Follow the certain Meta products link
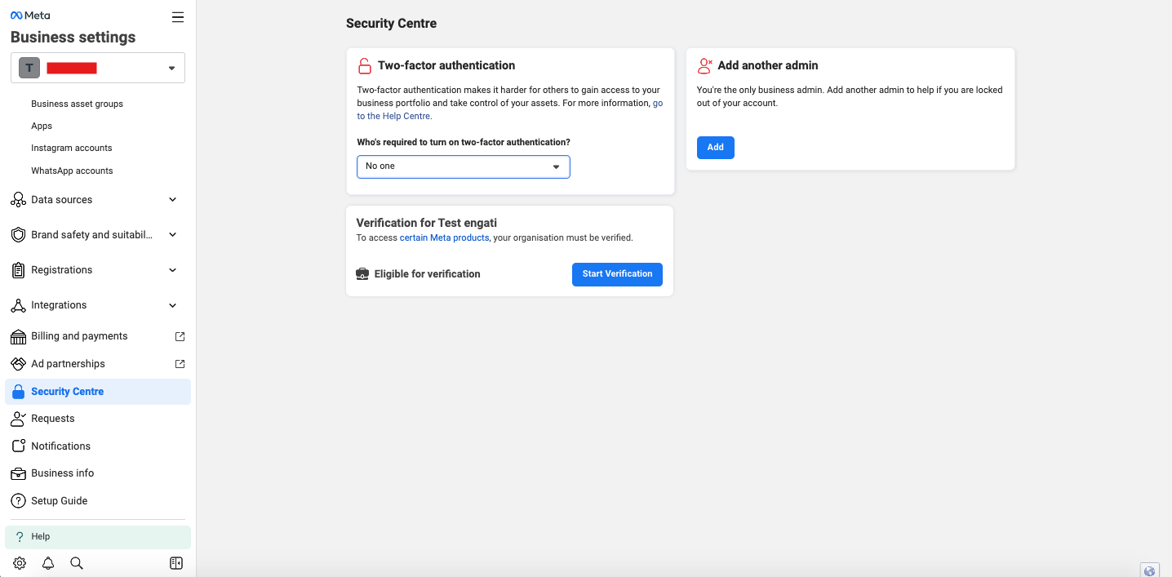 coord(444,238)
